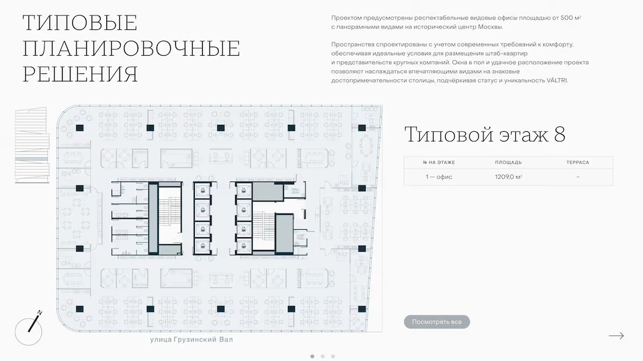
Task: Click the paragraph starting 'Проектом предусмотрены'
Action: pyautogui.click(x=456, y=22)
